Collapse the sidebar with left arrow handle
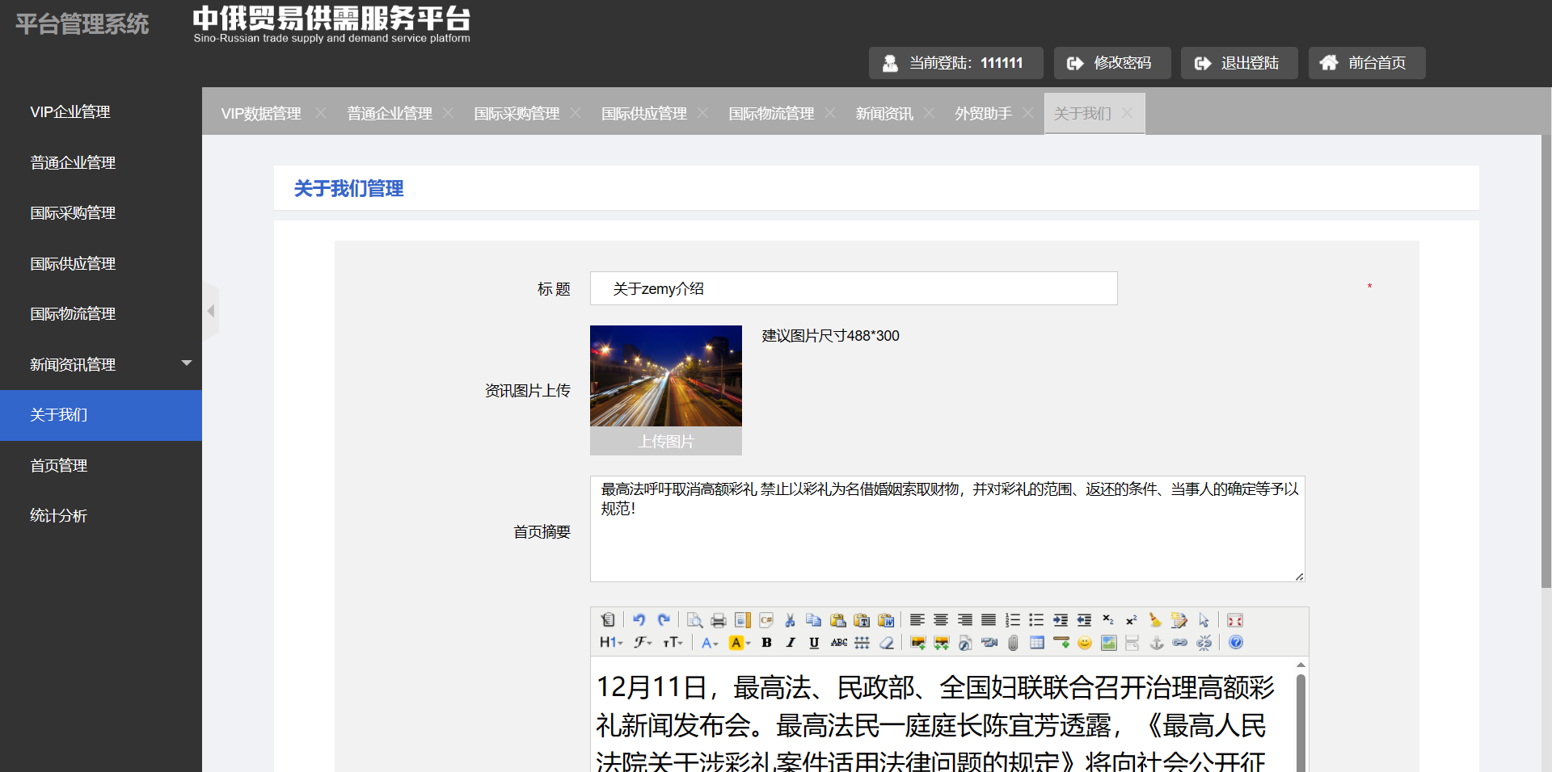The width and height of the screenshot is (1552, 772). pyautogui.click(x=210, y=311)
